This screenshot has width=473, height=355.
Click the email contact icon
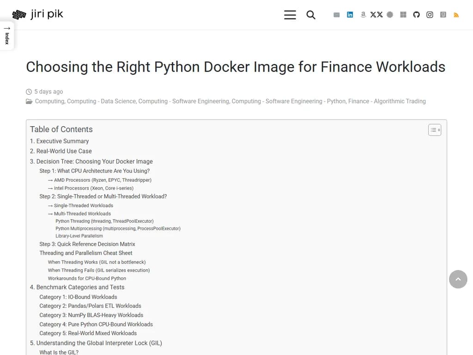[x=336, y=14]
